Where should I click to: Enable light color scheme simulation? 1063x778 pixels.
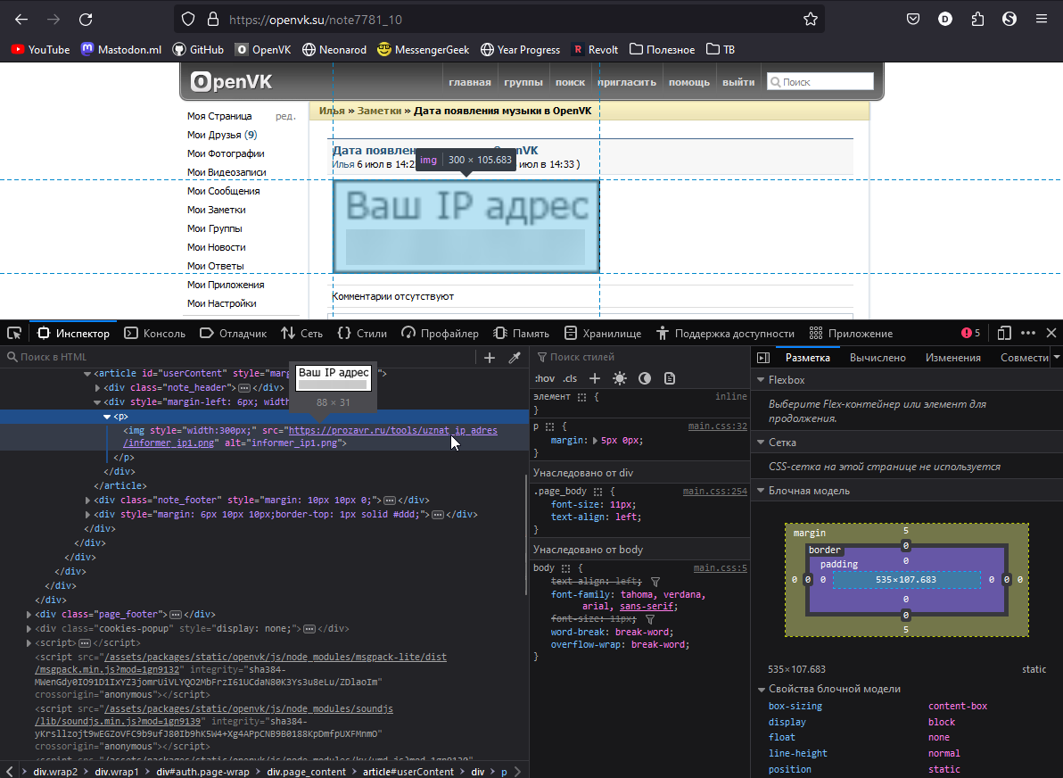tap(620, 378)
